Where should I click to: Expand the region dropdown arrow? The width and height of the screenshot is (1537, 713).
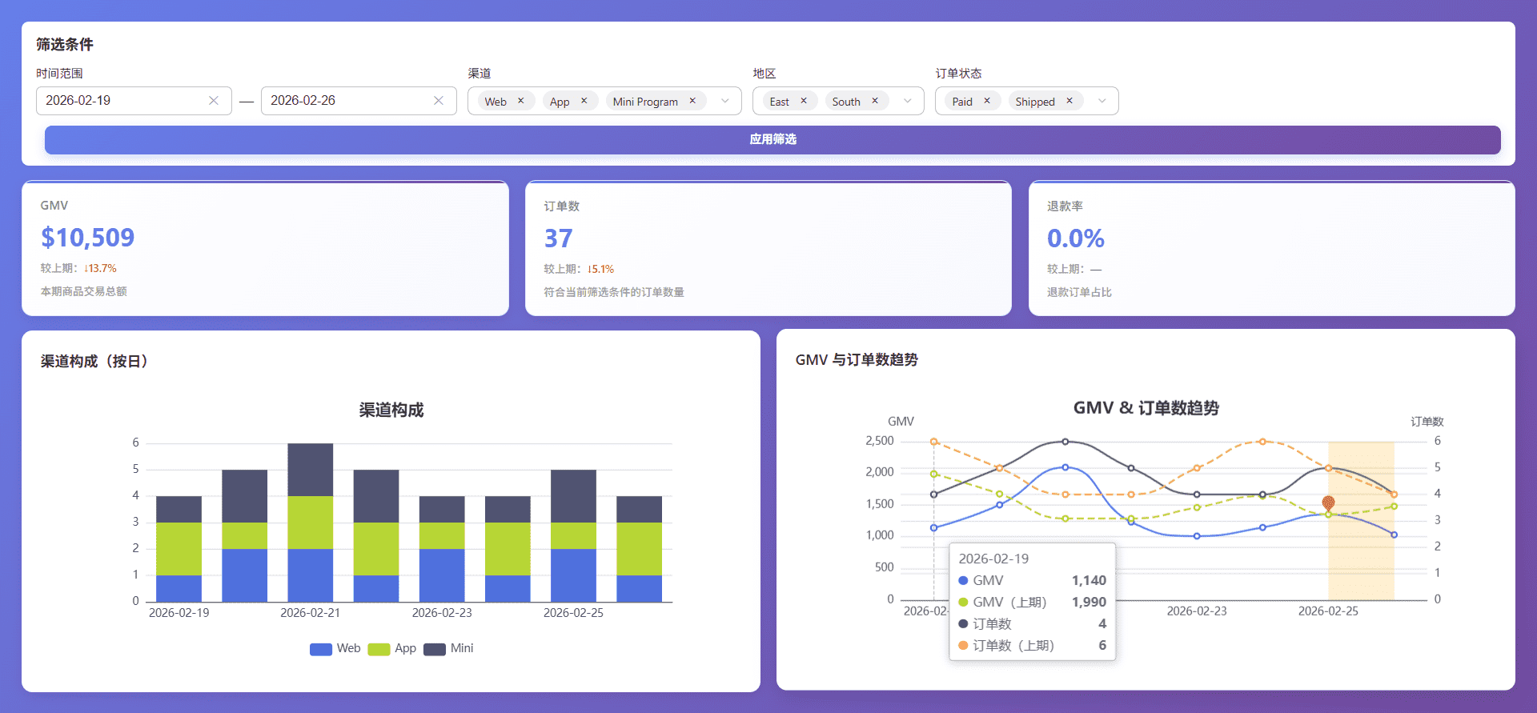pos(908,101)
